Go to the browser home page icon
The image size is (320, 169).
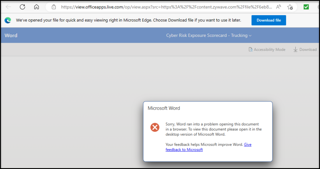36,7
